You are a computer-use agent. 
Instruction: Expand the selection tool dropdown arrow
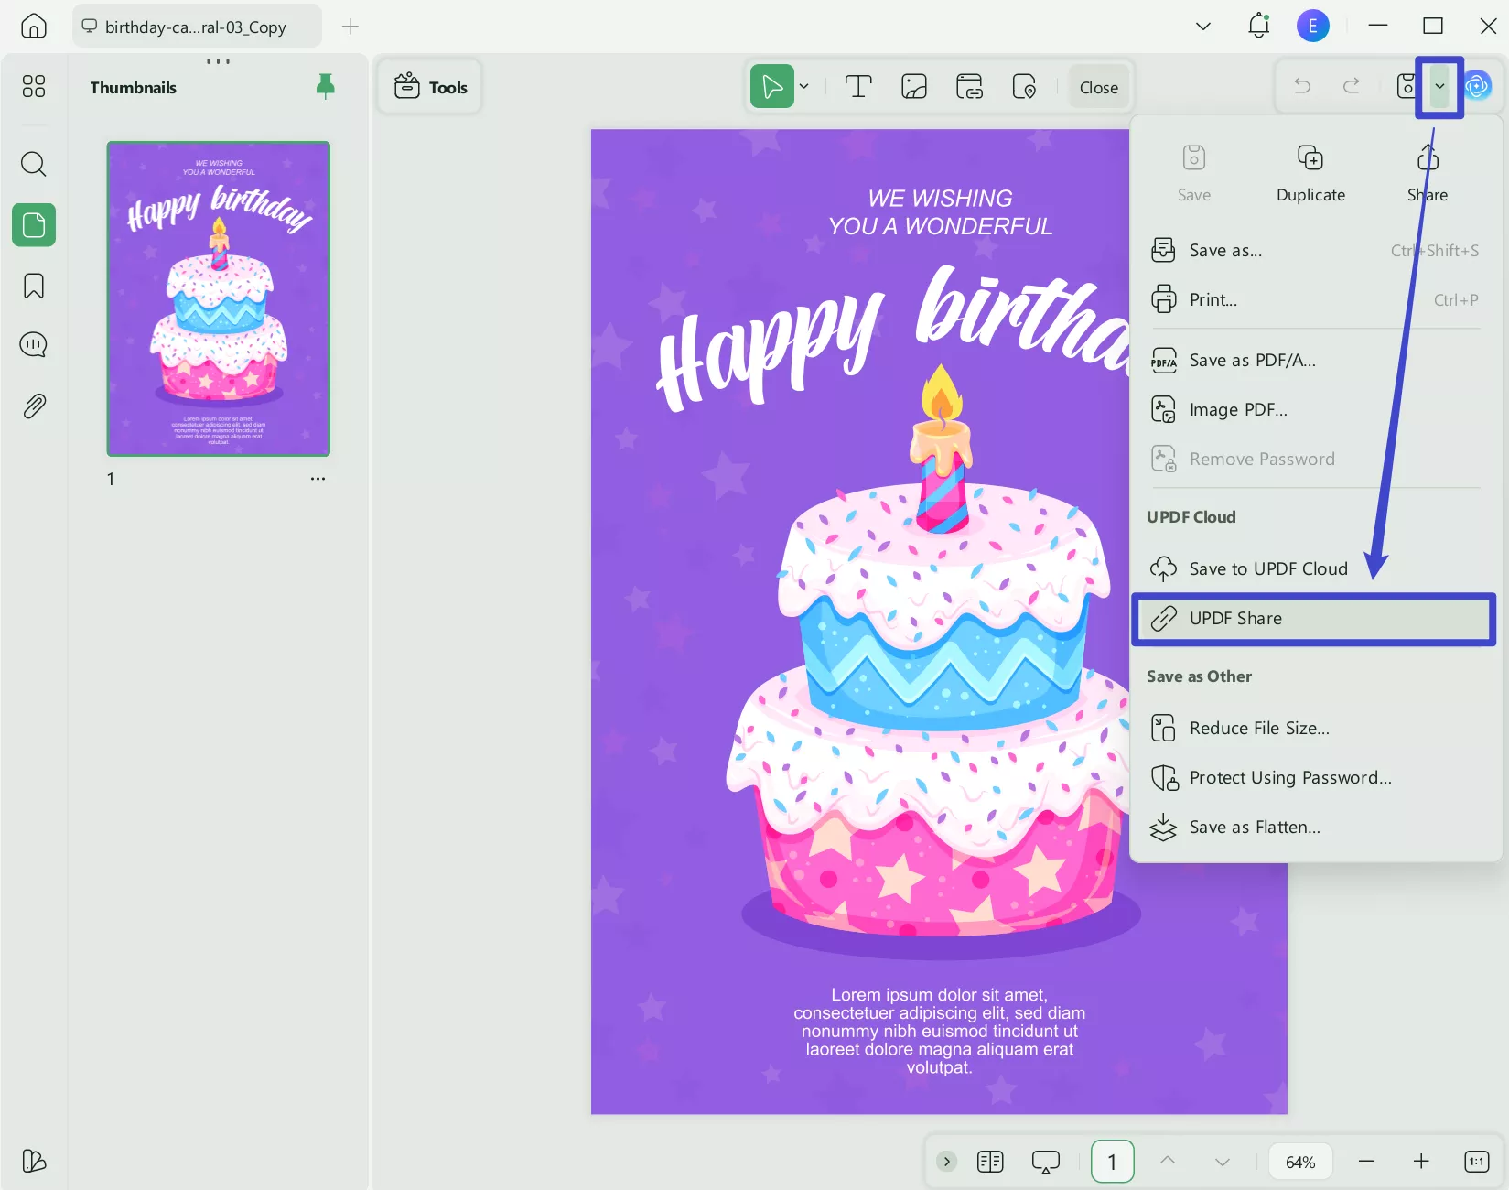(803, 86)
